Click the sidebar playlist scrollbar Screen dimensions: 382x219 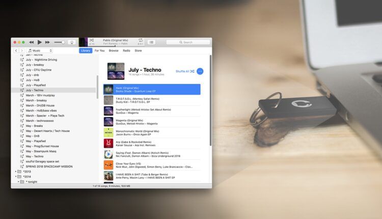(x=97, y=87)
